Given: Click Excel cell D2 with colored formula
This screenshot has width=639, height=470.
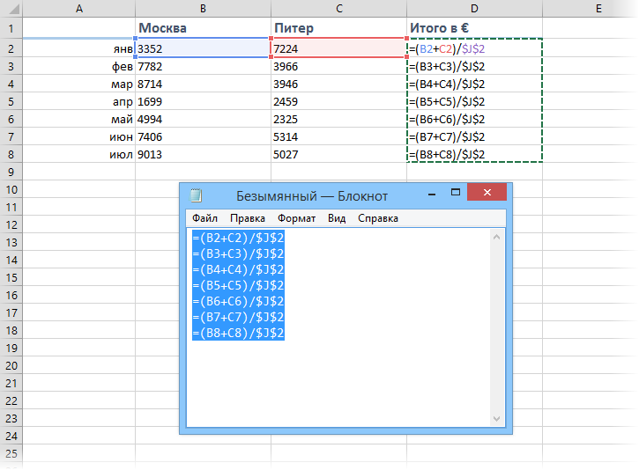Looking at the screenshot, I should (474, 48).
